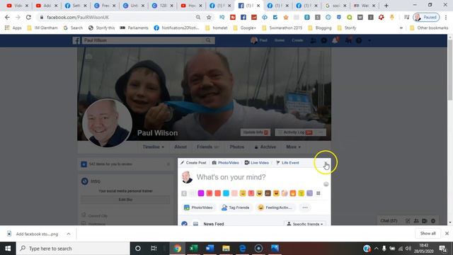Open the background grid icon showing all backgrounds
This screenshot has width=453, height=255.
tap(318, 193)
